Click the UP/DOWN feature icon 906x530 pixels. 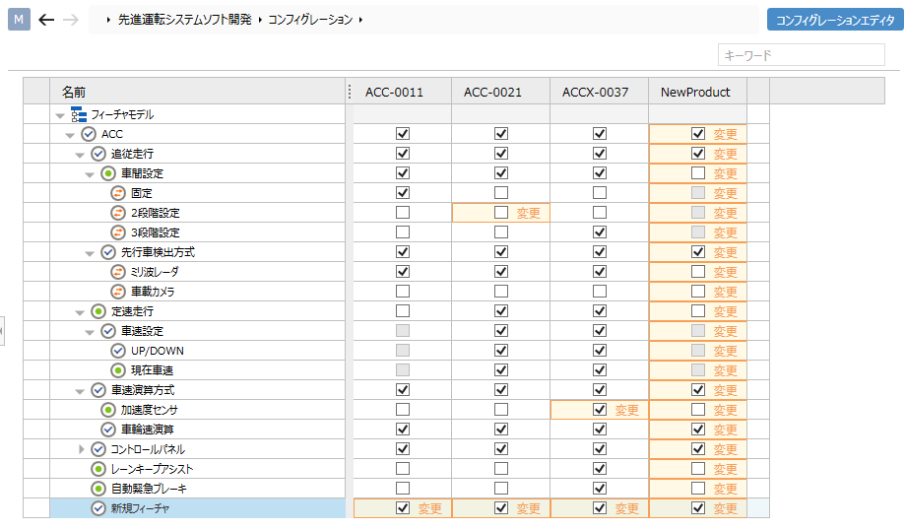pyautogui.click(x=118, y=351)
